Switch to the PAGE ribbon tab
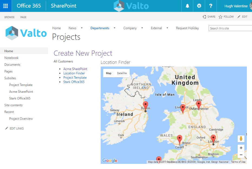Screen dimensions: 252x169 click(x=23, y=17)
